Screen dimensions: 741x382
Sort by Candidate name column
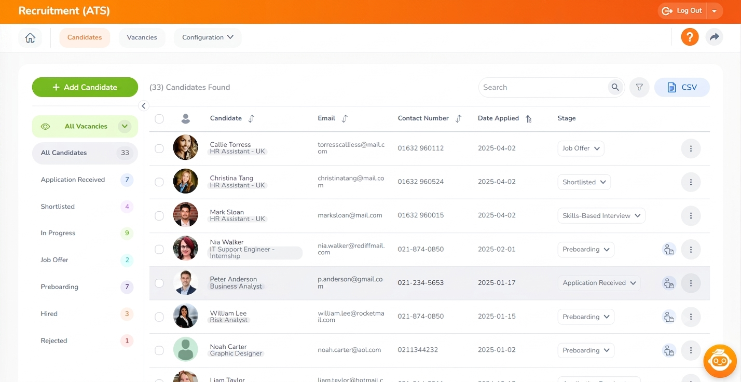251,118
